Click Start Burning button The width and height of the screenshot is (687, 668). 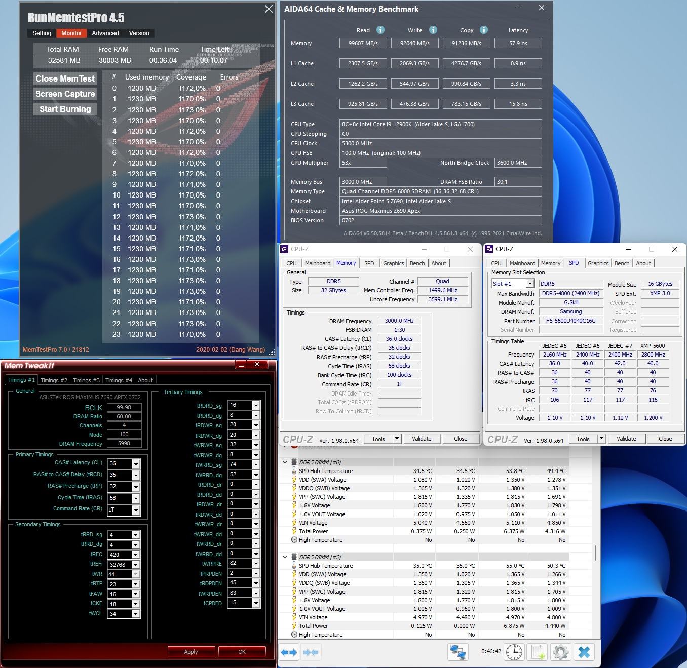click(x=65, y=109)
